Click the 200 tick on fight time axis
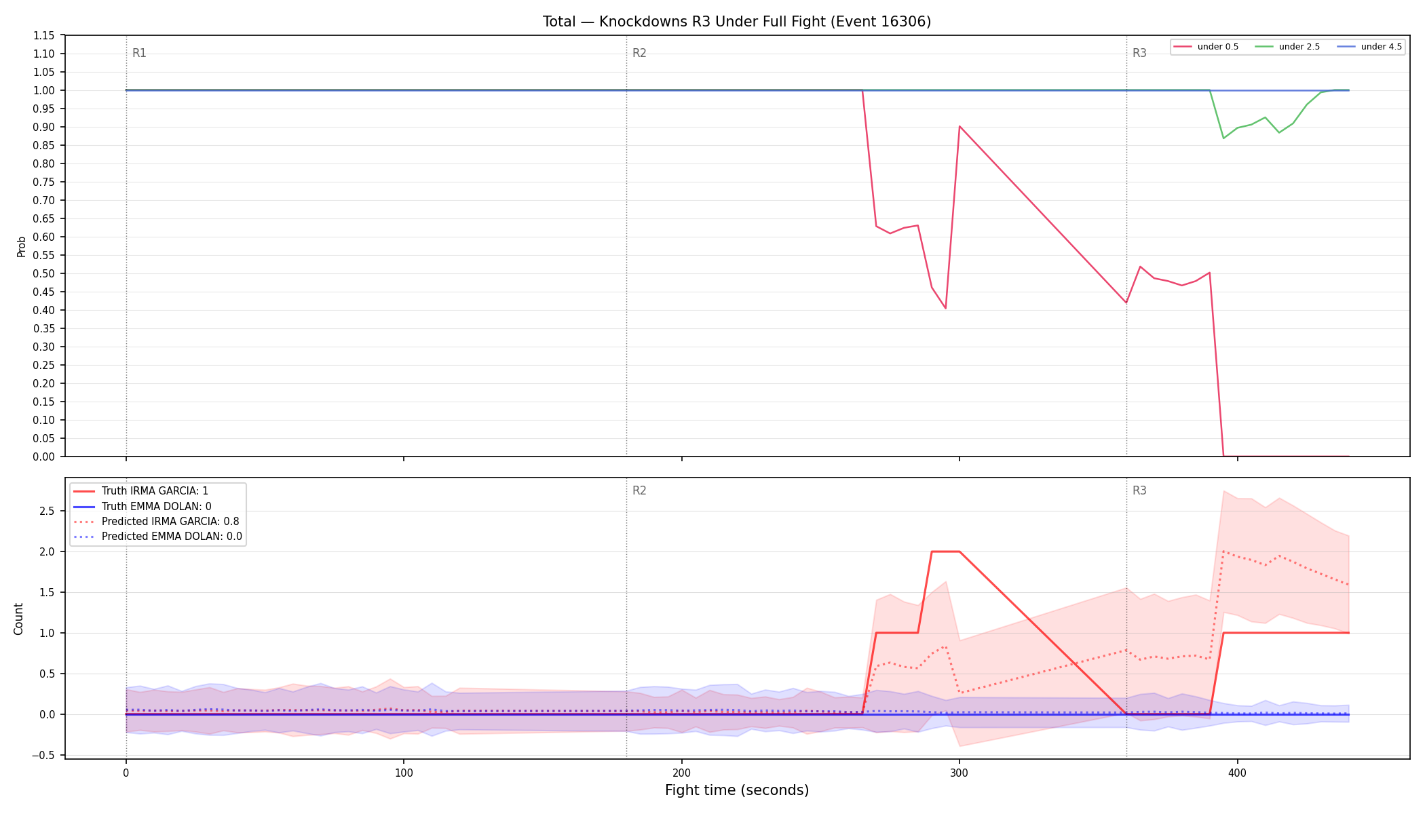This screenshot has height=814, width=1425. coord(681,773)
